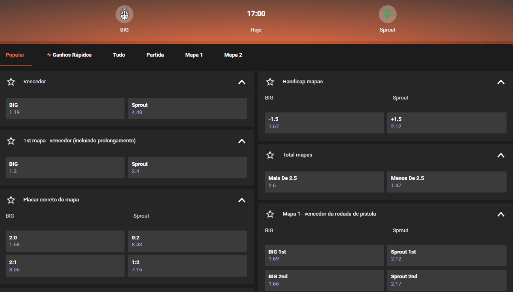513x292 pixels.
Task: Bet on Sprout to win at 4.48
Action: click(188, 108)
